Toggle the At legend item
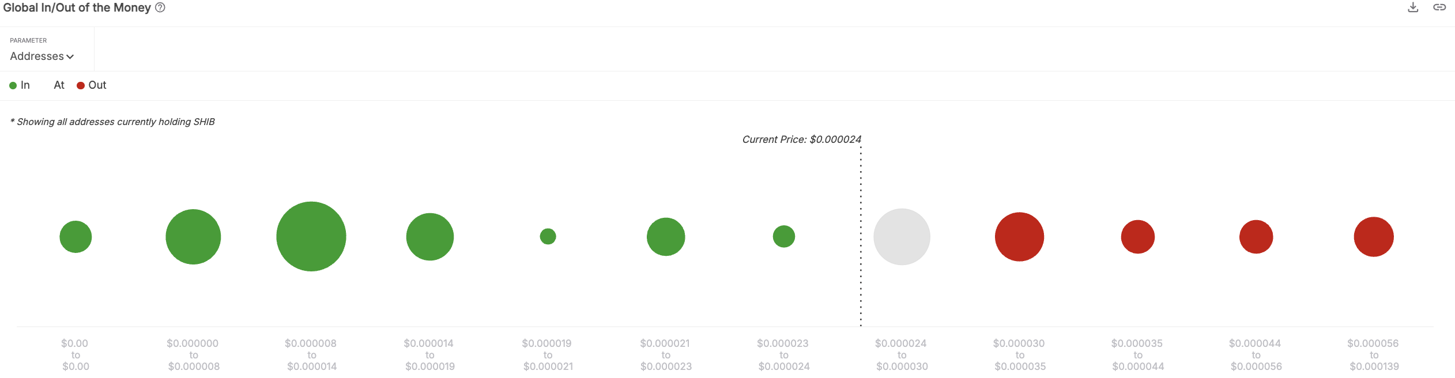 click(x=58, y=85)
